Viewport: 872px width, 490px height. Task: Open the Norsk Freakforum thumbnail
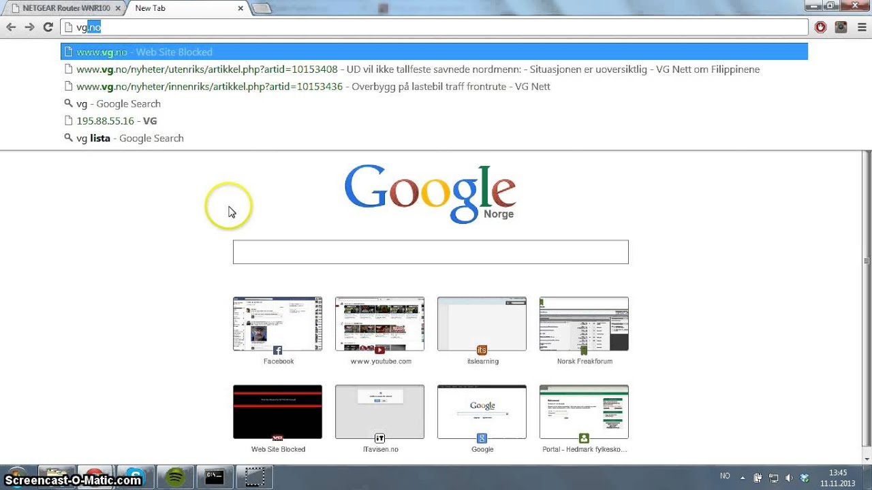[x=584, y=324]
